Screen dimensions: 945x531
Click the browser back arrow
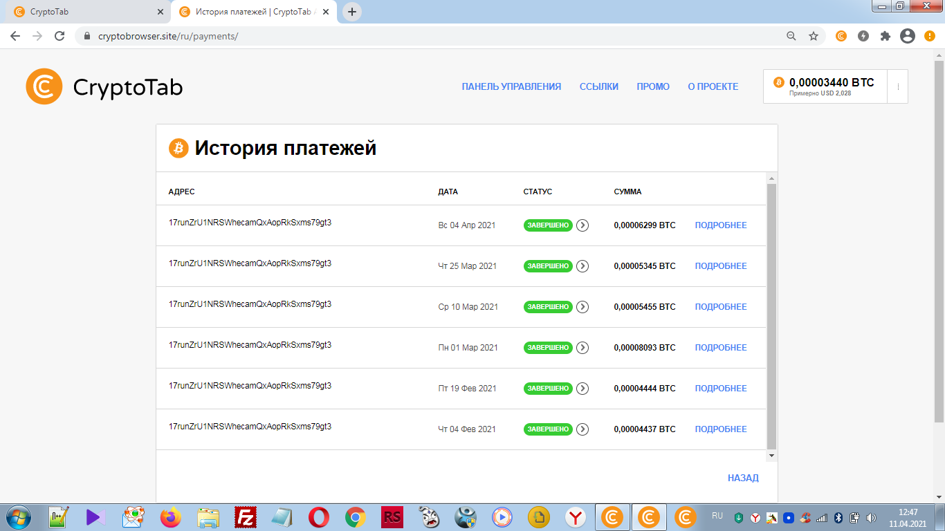(x=15, y=36)
